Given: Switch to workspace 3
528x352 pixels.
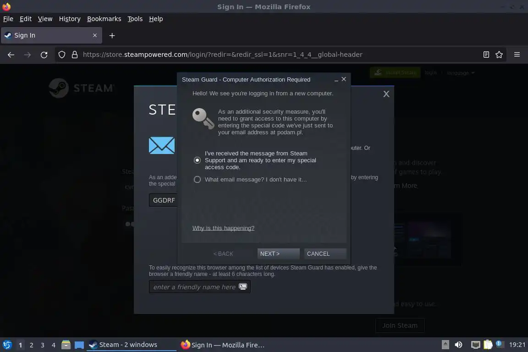Looking at the screenshot, I should click(43, 345).
